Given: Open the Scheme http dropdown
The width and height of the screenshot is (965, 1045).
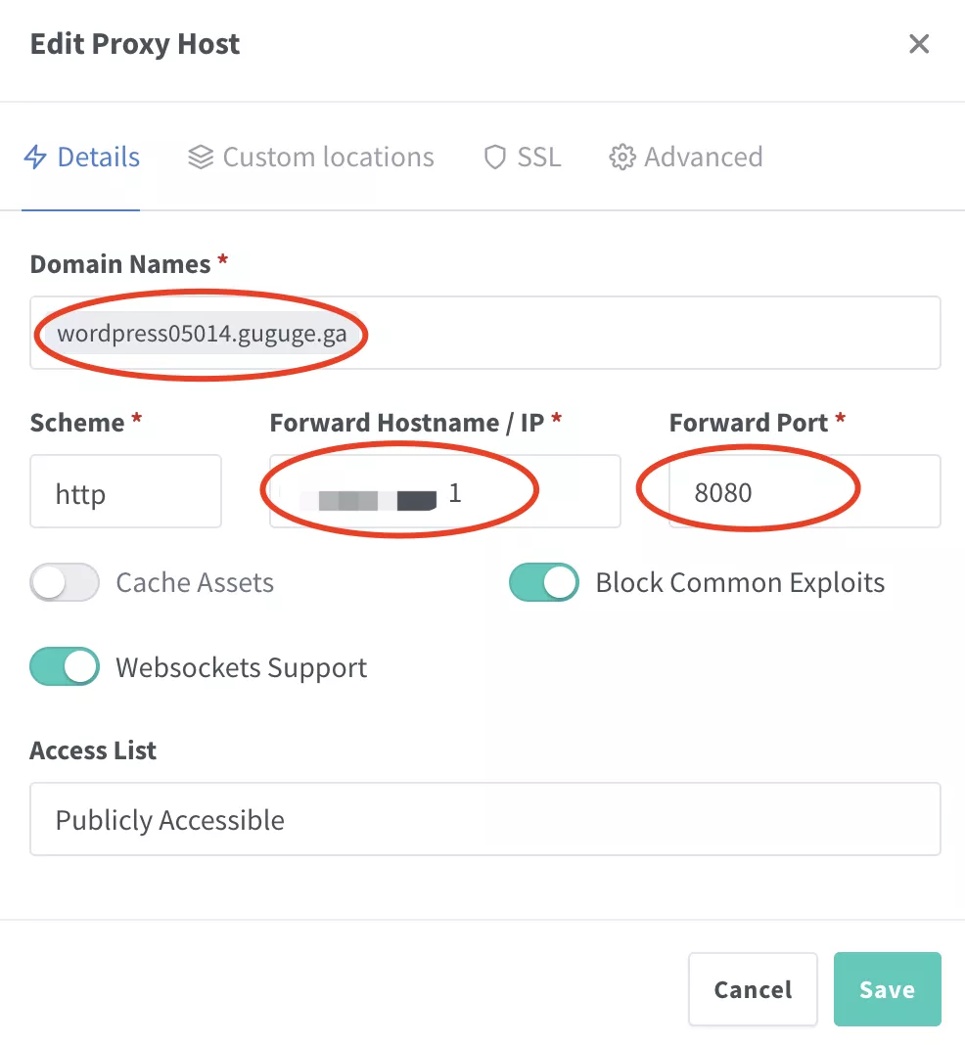Looking at the screenshot, I should (x=125, y=492).
